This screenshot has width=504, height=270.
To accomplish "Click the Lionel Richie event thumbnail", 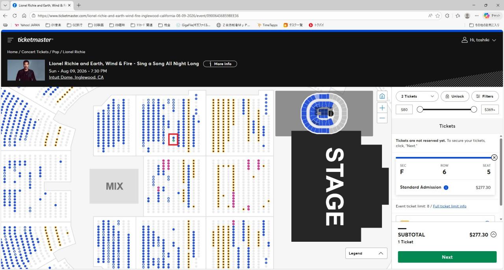I will tap(26, 70).
